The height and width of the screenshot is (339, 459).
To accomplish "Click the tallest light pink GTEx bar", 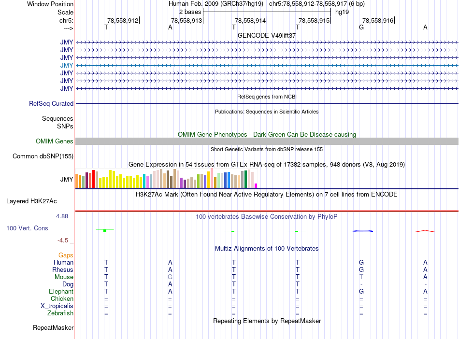I will (x=212, y=178).
